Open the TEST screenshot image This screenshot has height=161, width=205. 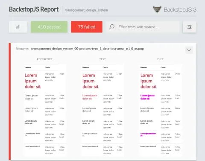102,110
